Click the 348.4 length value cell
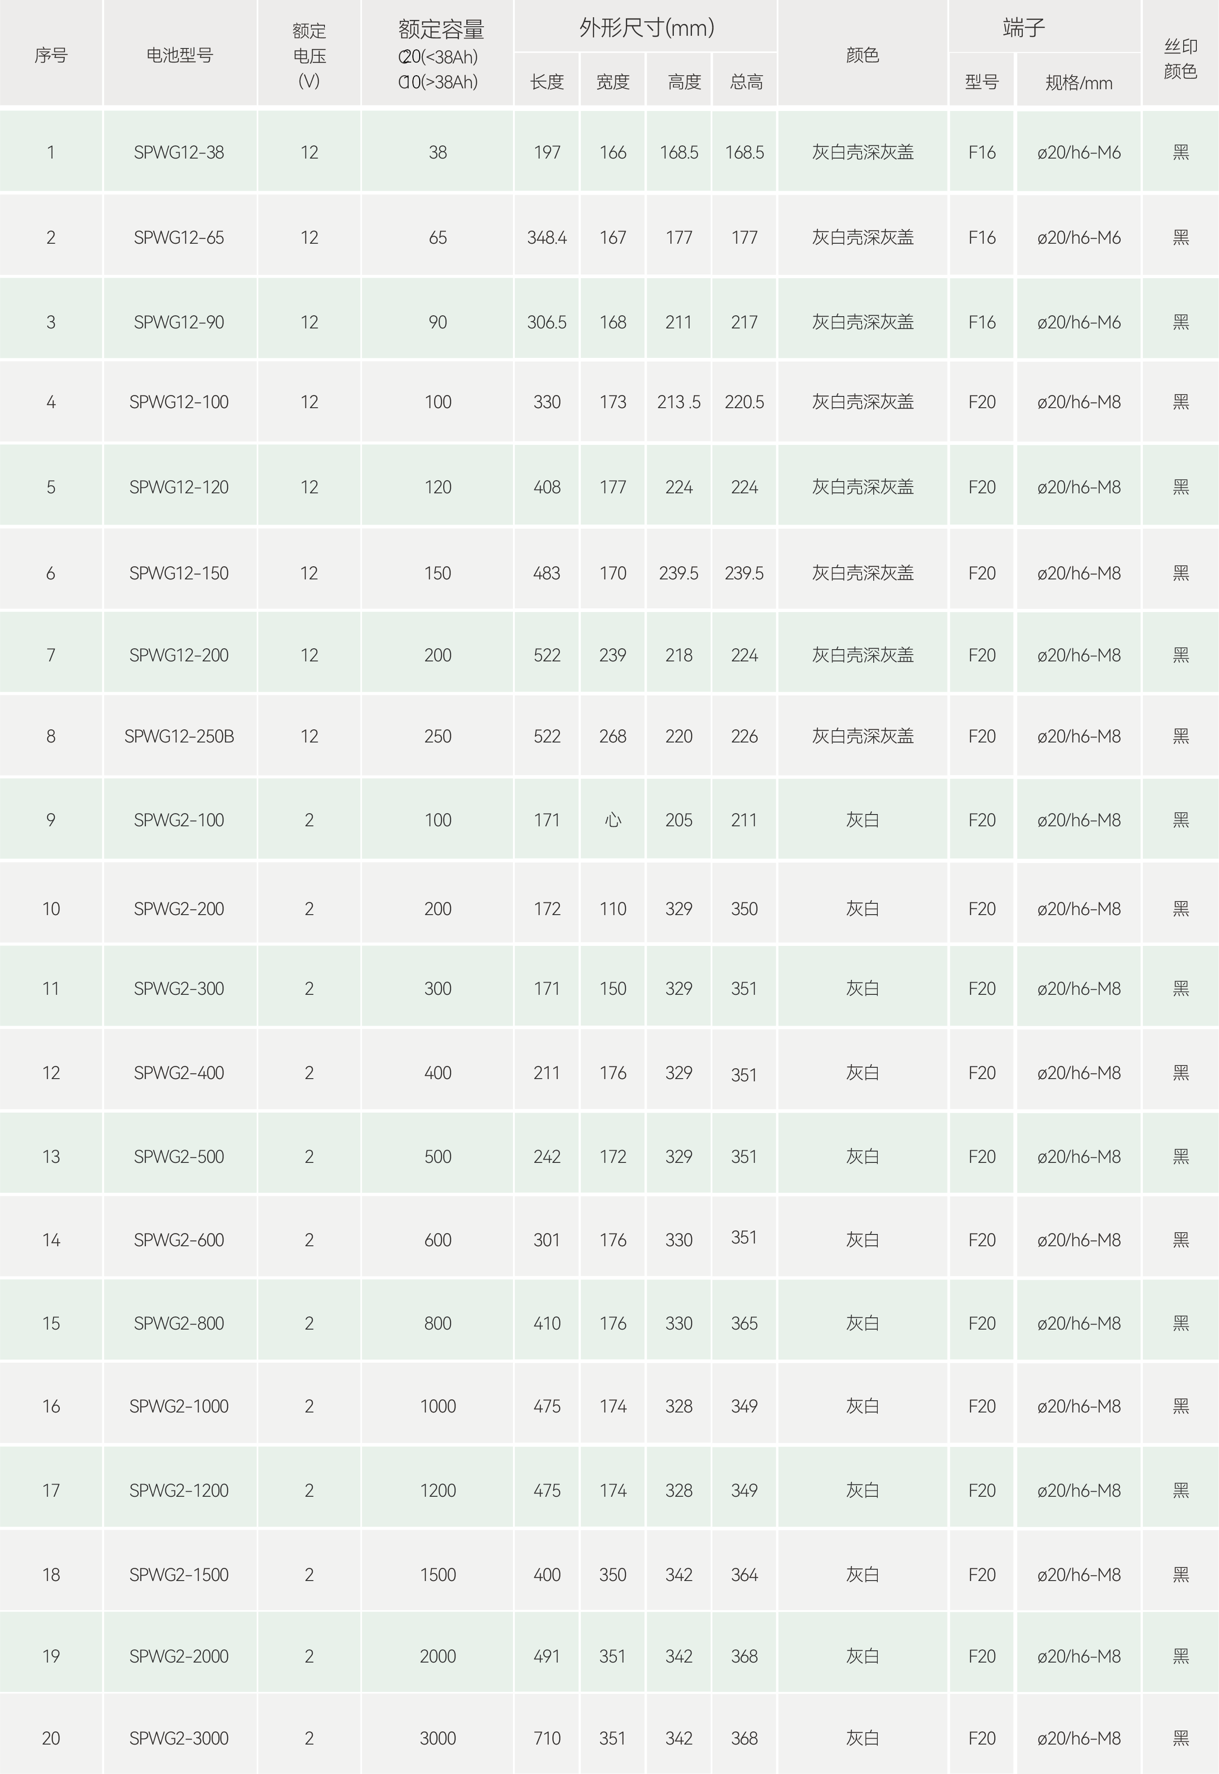The image size is (1219, 1774). tap(547, 238)
